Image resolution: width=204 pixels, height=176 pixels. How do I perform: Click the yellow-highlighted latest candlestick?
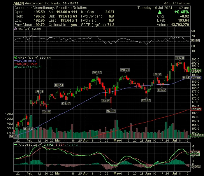[x=188, y=69]
